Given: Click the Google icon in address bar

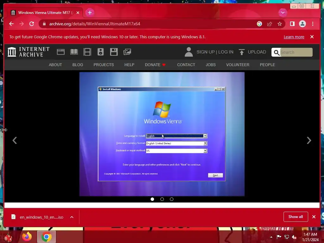Looking at the screenshot, I should (259, 24).
